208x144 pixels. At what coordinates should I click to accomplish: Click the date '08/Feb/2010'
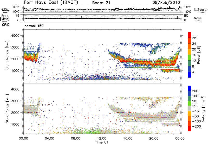[x=166, y=2]
